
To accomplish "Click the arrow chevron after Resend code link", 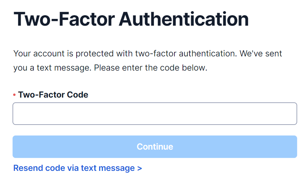I will [140, 168].
